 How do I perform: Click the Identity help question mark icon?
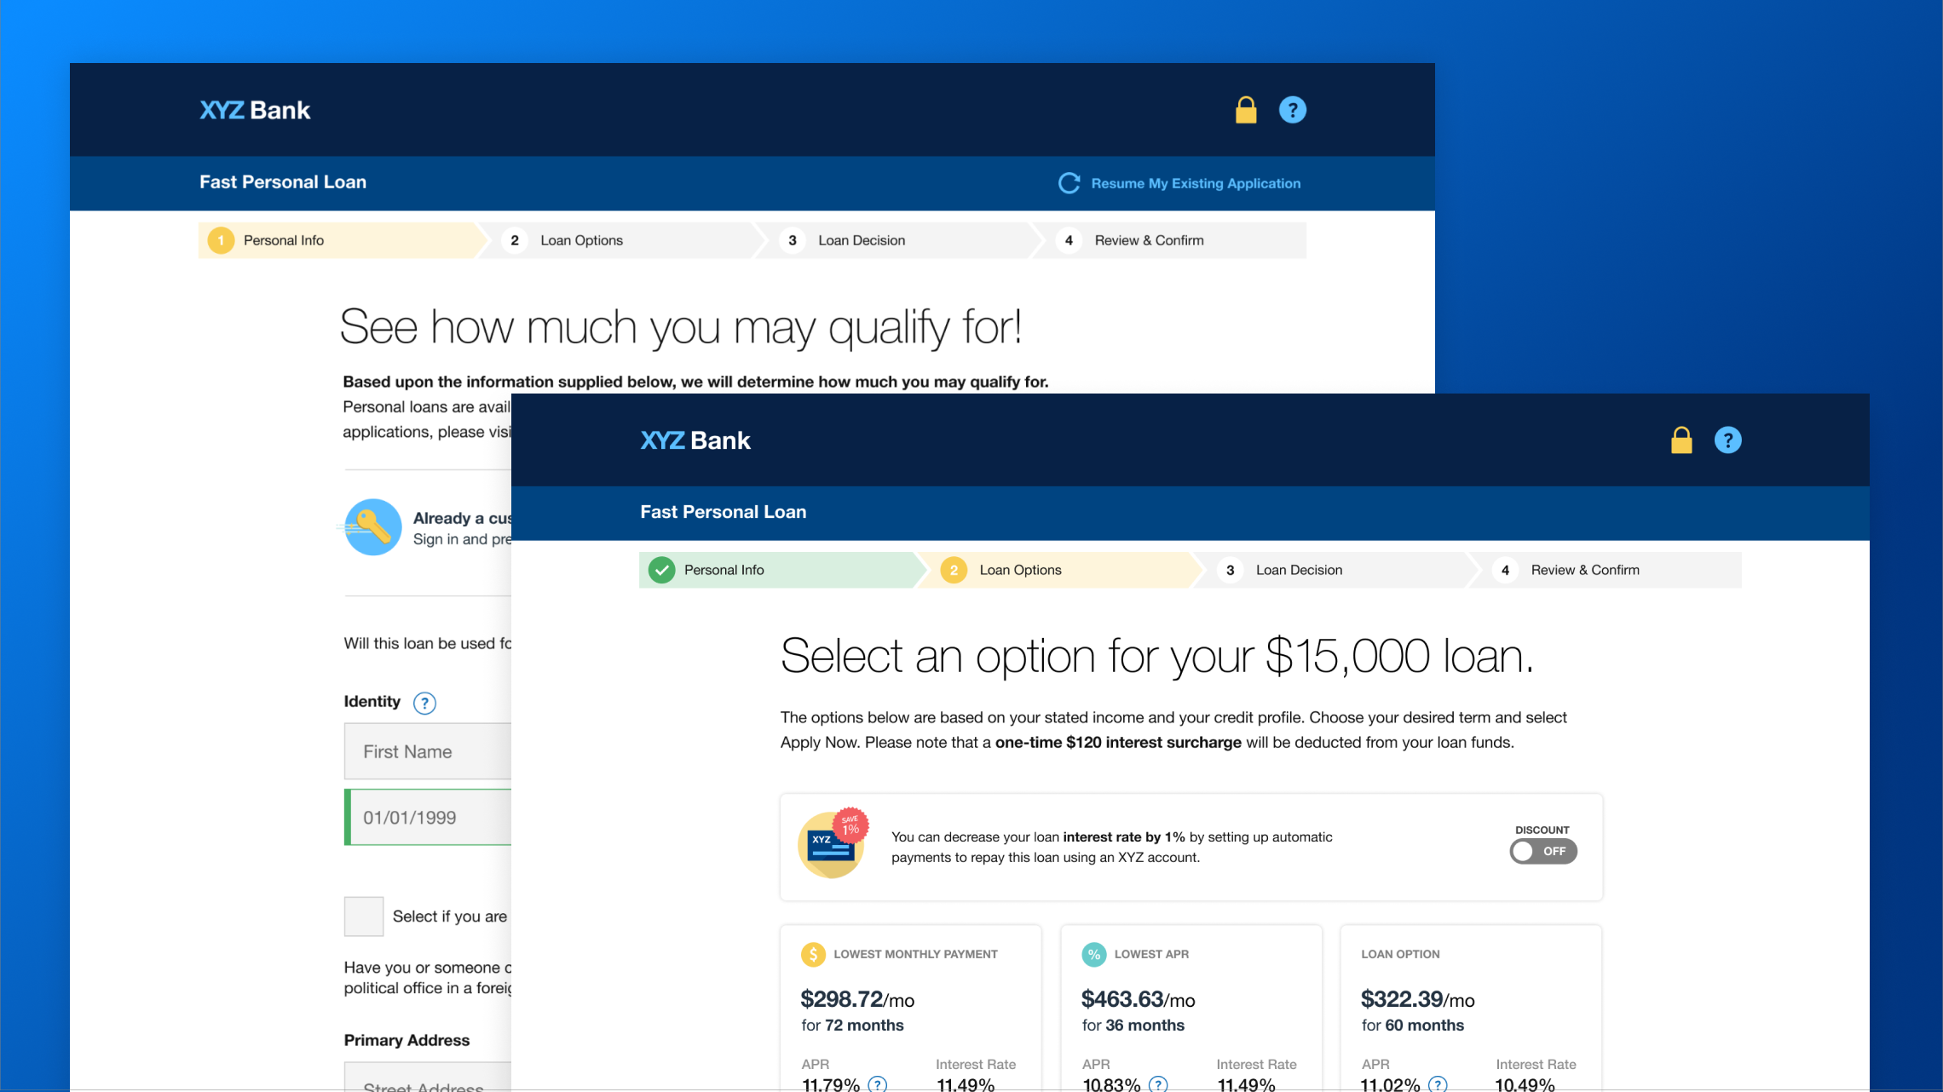point(424,703)
